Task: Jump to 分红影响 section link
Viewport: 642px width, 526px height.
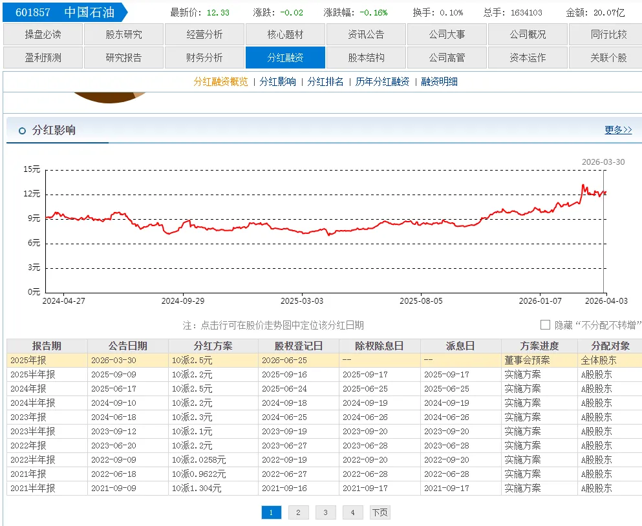Action: point(277,81)
